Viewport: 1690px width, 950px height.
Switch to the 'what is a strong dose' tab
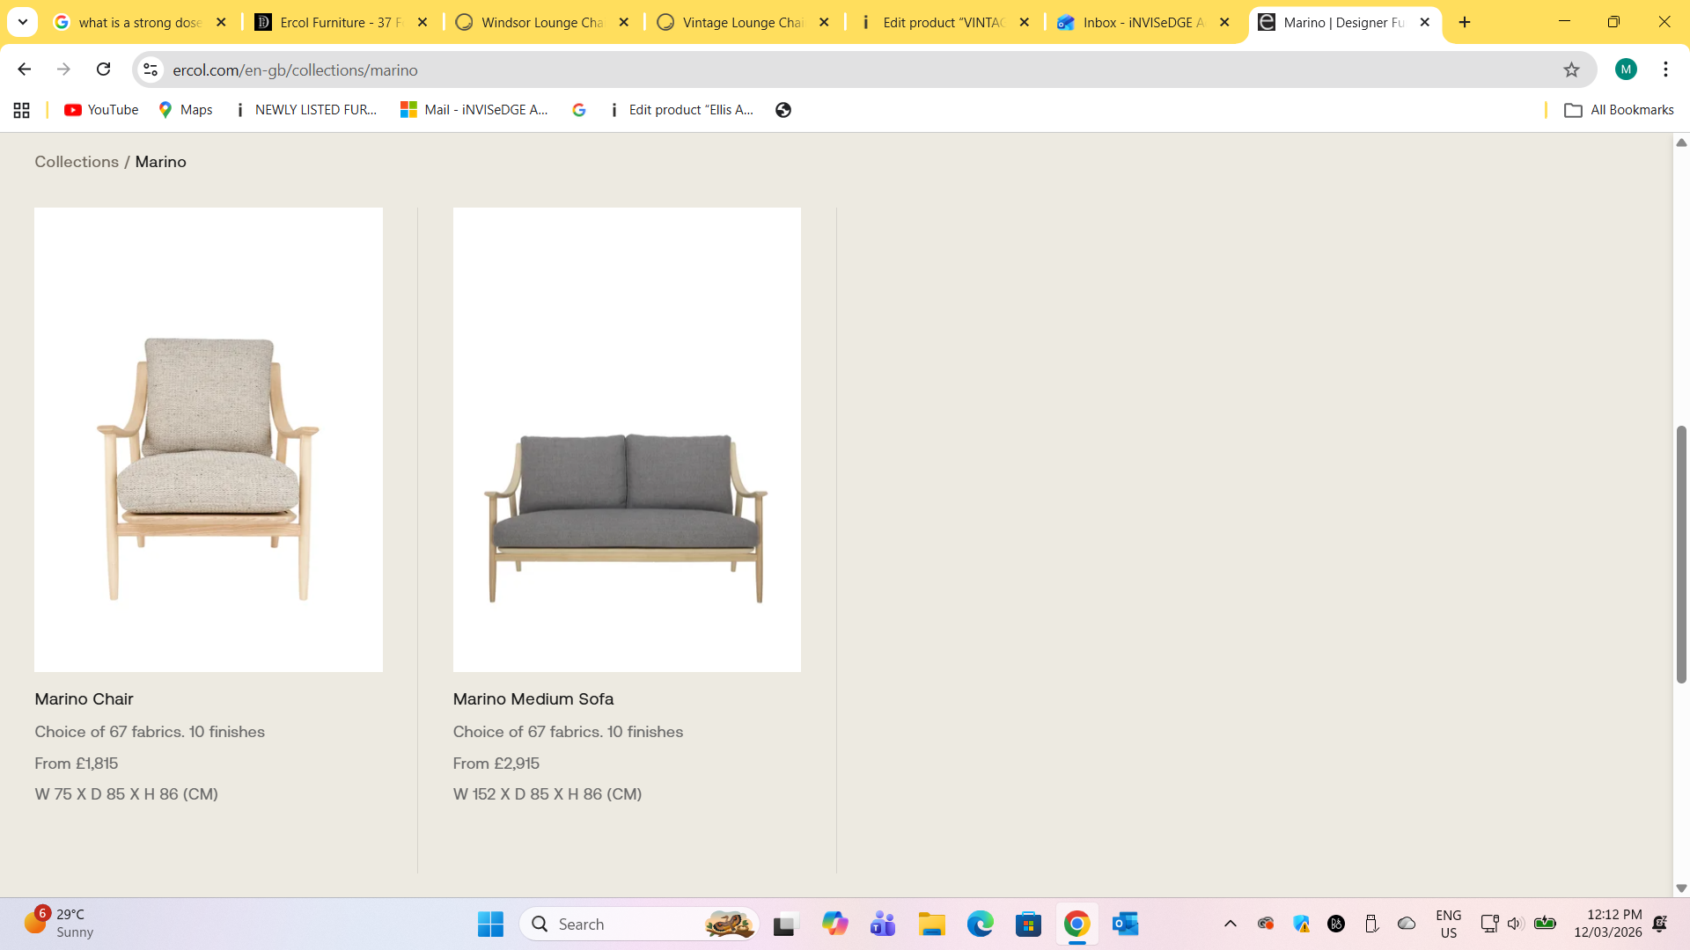141,22
